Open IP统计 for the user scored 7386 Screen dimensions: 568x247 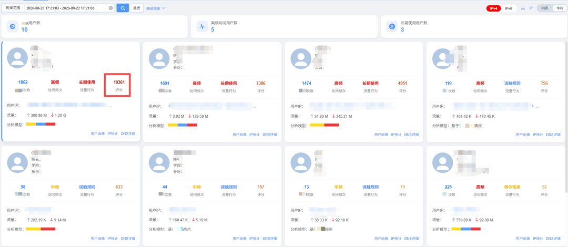tap(255, 135)
